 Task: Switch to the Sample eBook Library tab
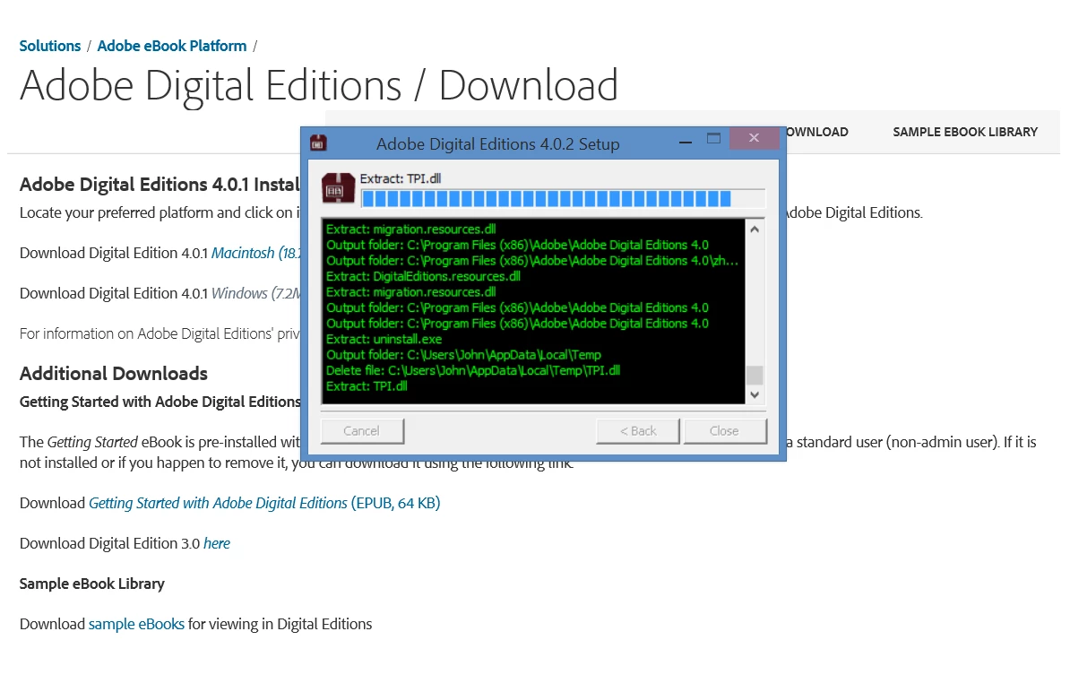tap(965, 132)
